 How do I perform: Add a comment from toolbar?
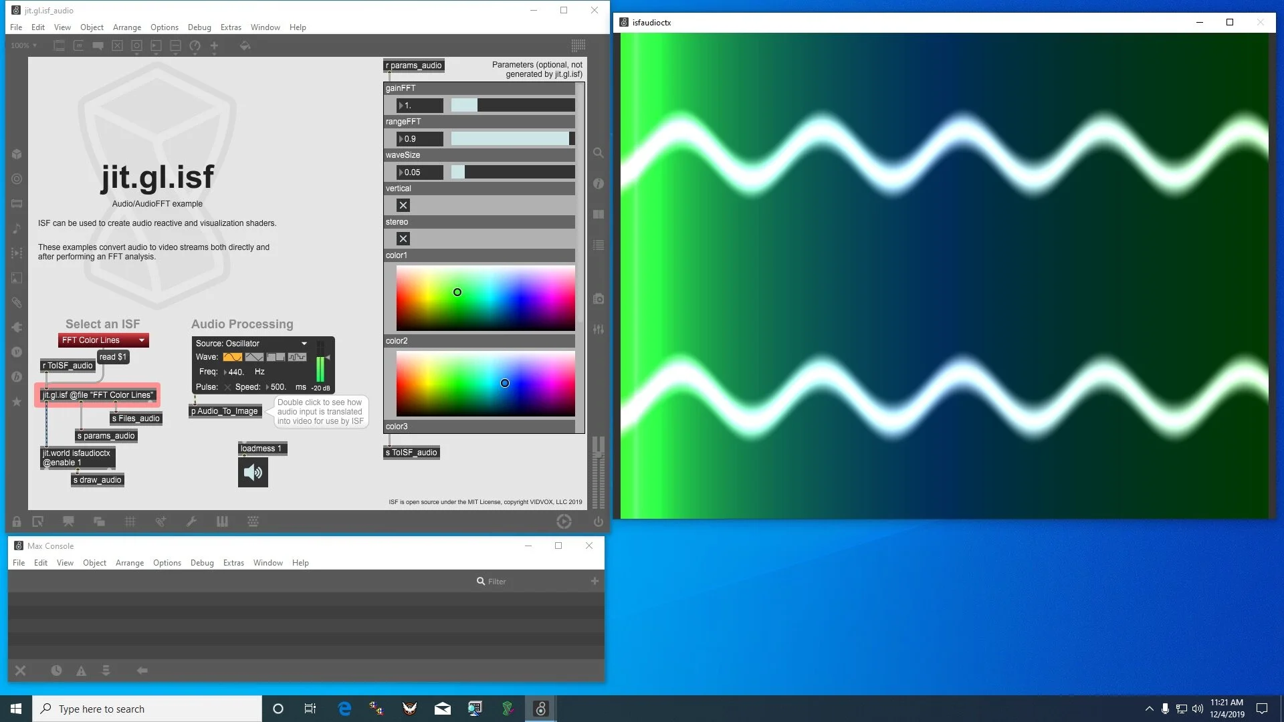tap(98, 46)
